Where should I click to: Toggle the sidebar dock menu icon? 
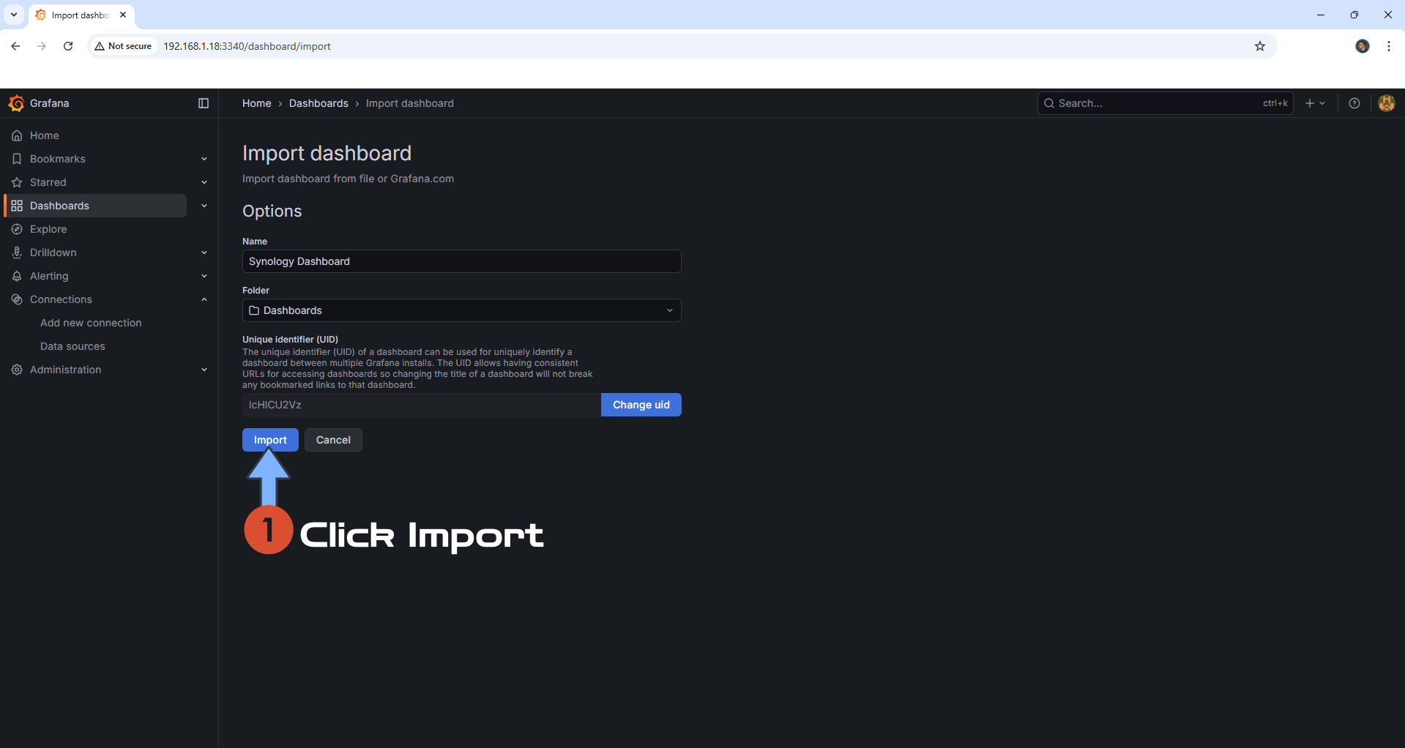204,103
